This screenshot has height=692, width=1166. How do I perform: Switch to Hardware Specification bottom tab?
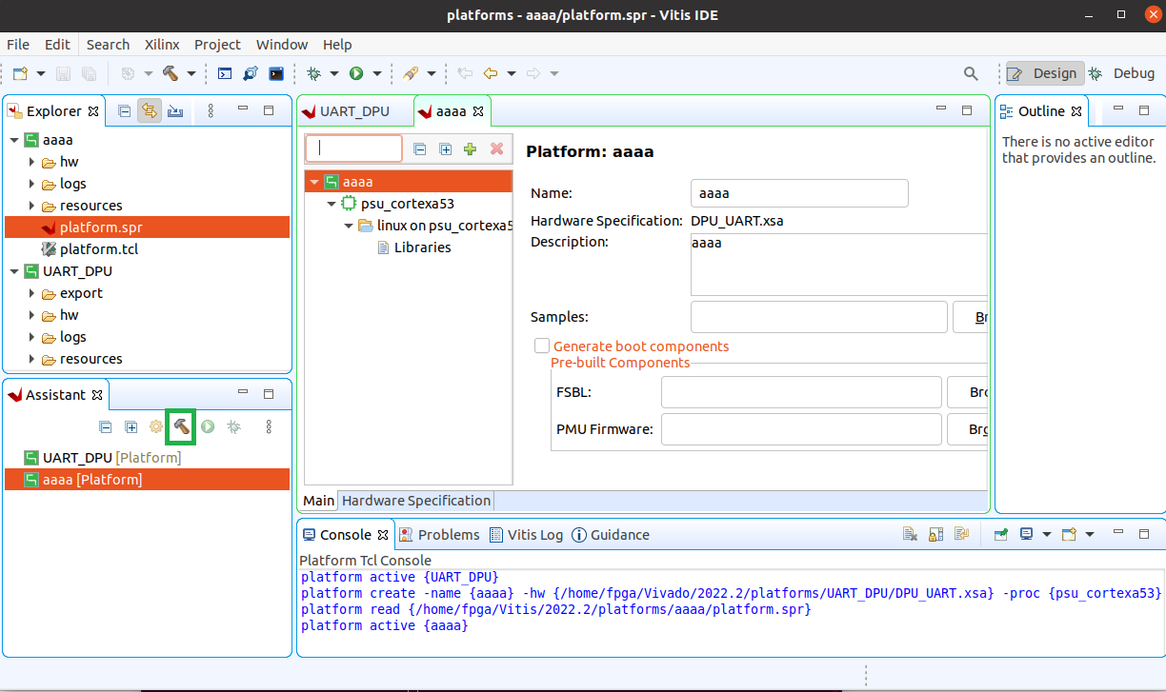coord(416,501)
